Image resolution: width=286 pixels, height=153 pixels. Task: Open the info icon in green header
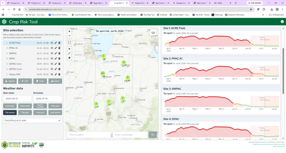[x=282, y=22]
